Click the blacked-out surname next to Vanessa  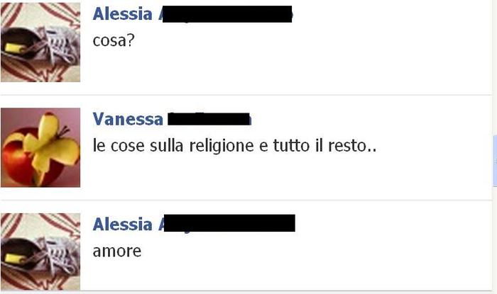click(x=209, y=119)
